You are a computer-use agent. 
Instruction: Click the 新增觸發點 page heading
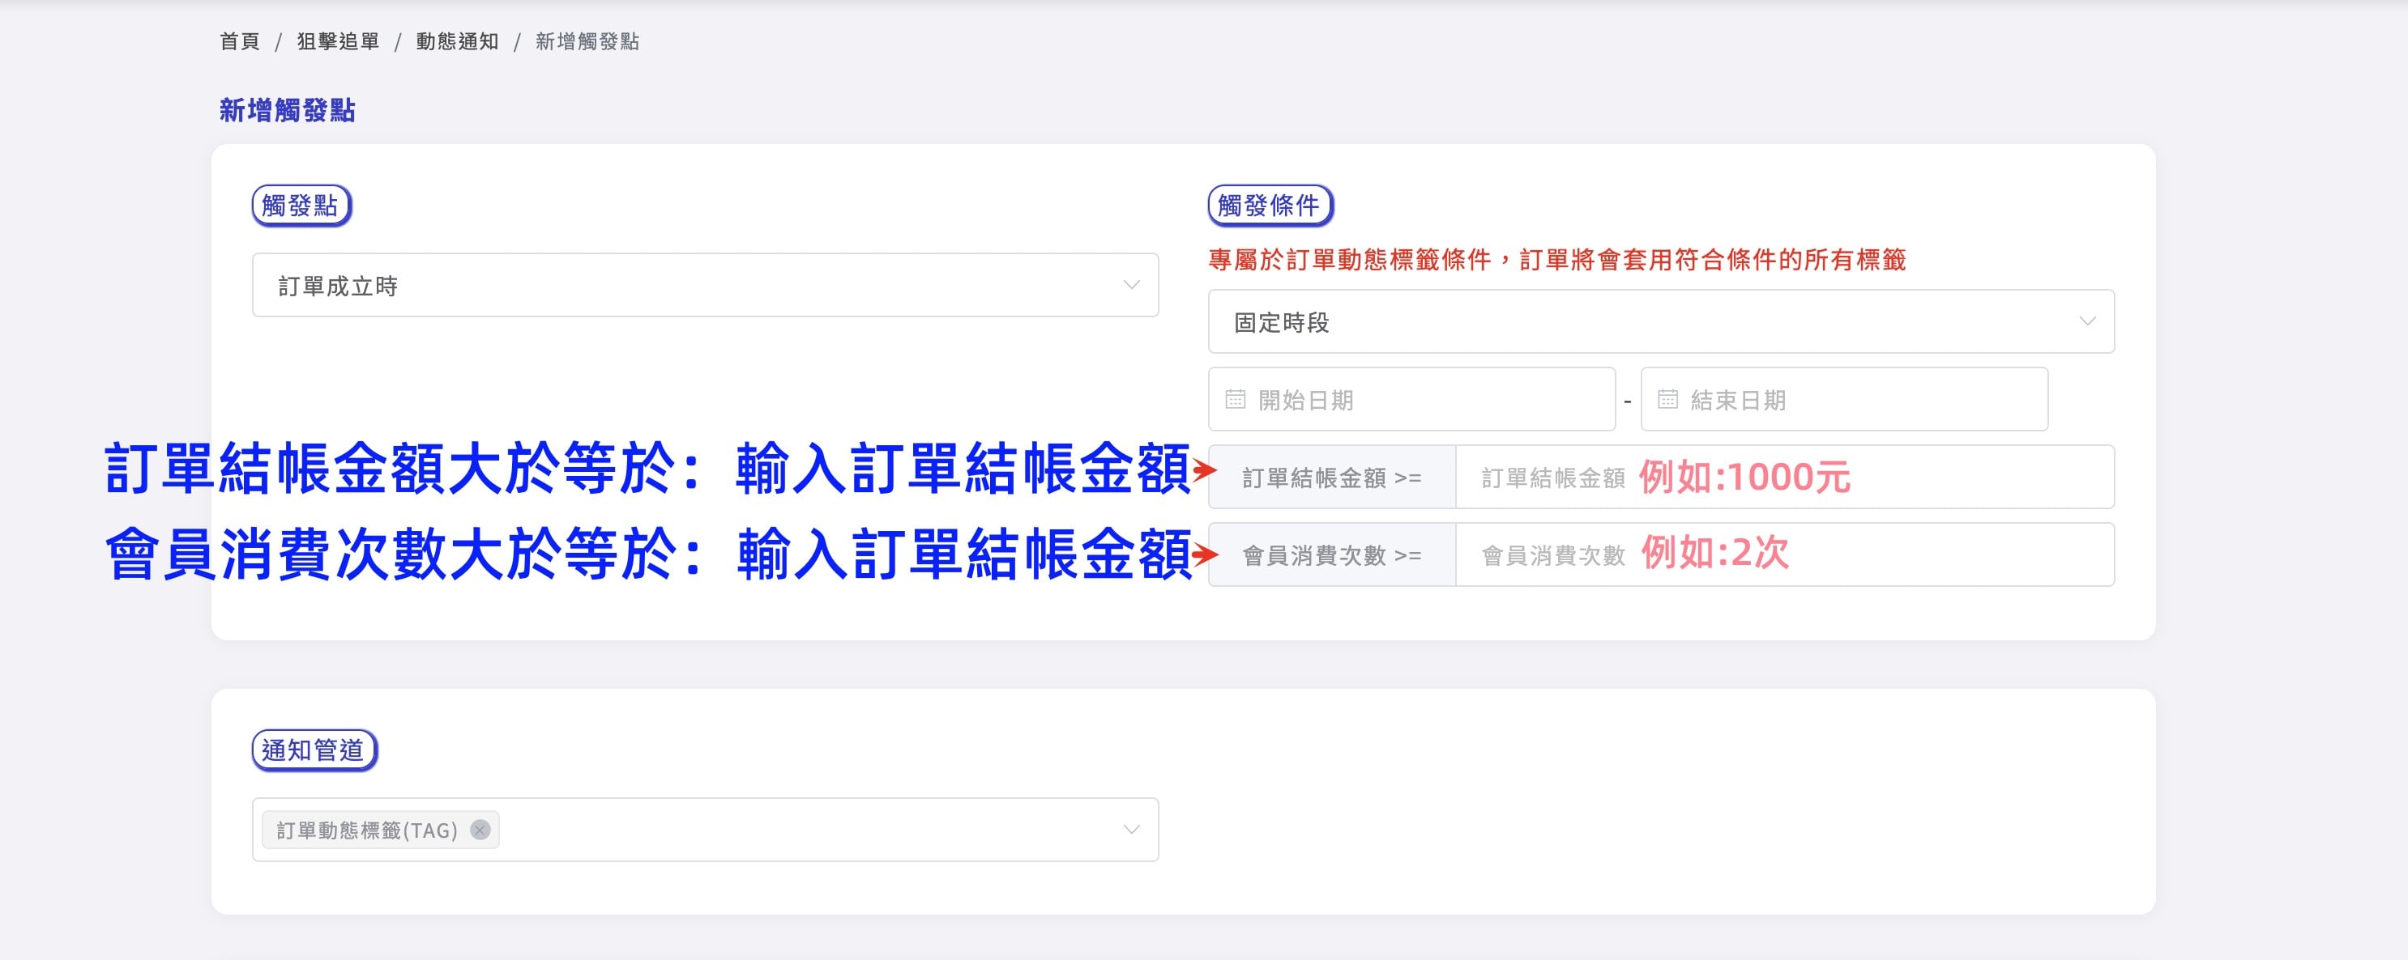[x=288, y=110]
